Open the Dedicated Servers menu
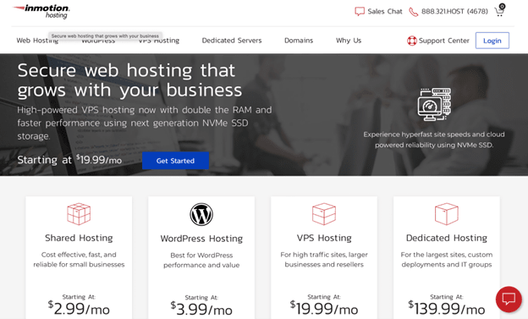The image size is (528, 319). point(232,41)
